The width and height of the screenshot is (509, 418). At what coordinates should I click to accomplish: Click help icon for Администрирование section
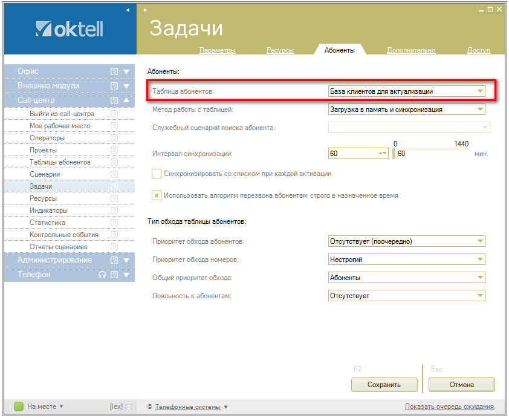[x=114, y=260]
